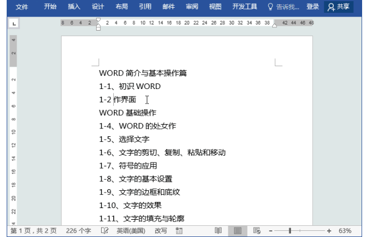Image resolution: width=366 pixels, height=237 pixels.
Task: Toggle the 改写 overtype mode indicator
Action: tap(161, 231)
